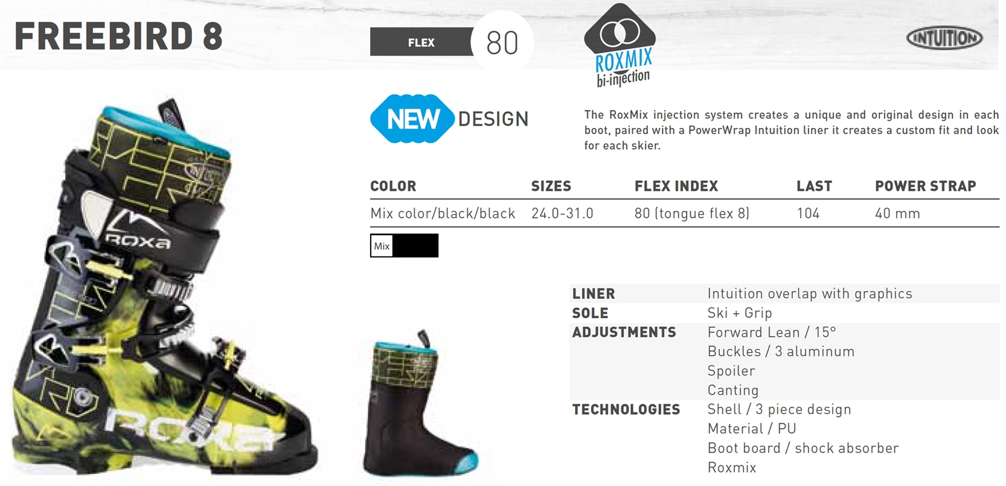Click the Intuition oval logo
The image size is (1006, 486).
pyautogui.click(x=944, y=38)
